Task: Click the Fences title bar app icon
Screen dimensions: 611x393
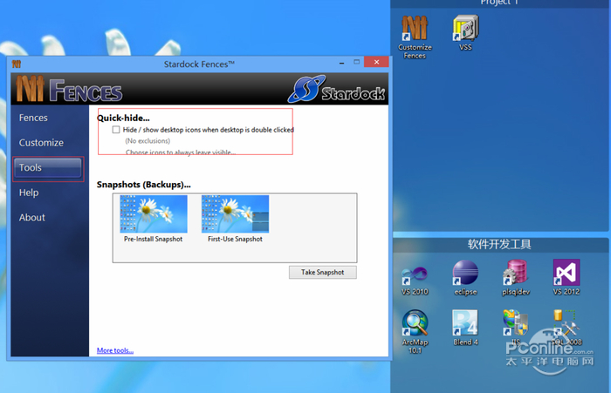Action: (17, 64)
